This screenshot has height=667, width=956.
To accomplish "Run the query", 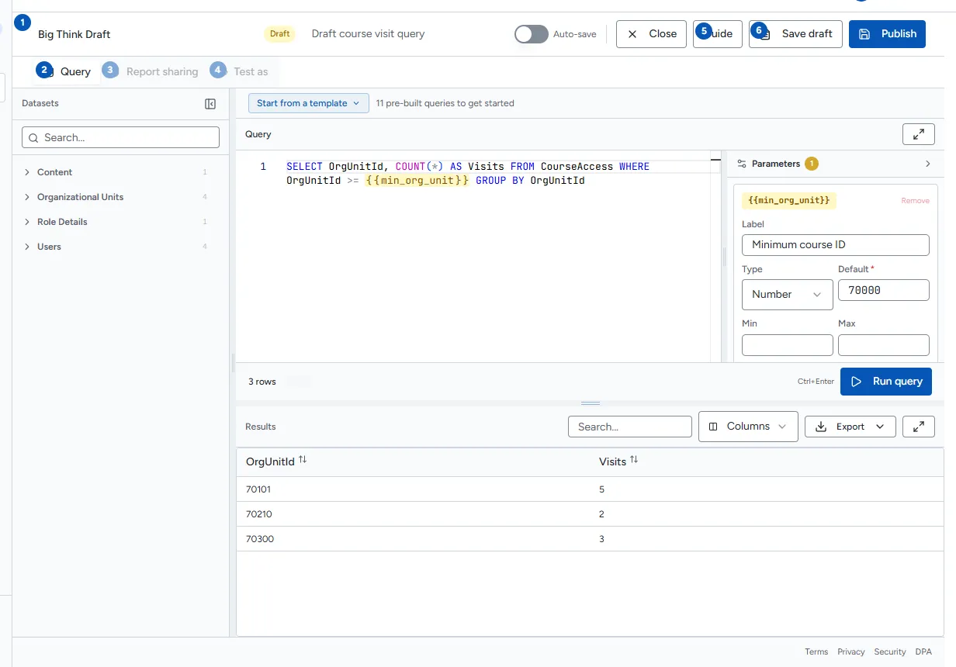I will pos(886,382).
